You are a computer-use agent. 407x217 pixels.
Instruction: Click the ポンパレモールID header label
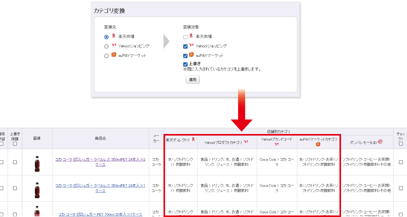pyautogui.click(x=363, y=142)
